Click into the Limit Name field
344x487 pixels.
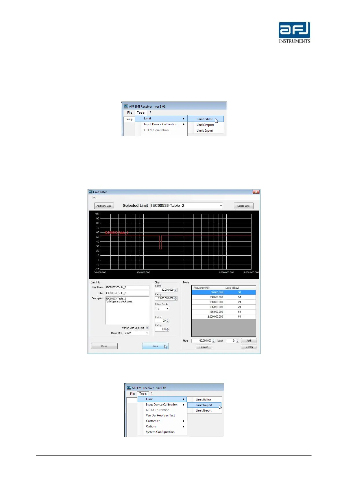click(127, 287)
